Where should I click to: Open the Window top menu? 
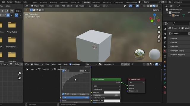pyautogui.click(x=18, y=2)
